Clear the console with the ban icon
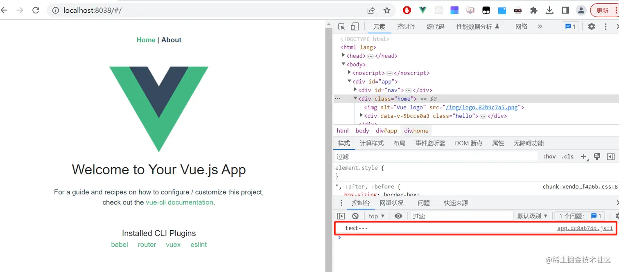 [x=355, y=216]
